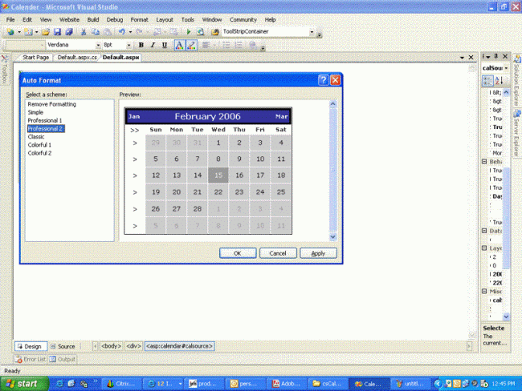Open the font name Verdana dropdown
This screenshot has height=391, width=522.
(98, 45)
